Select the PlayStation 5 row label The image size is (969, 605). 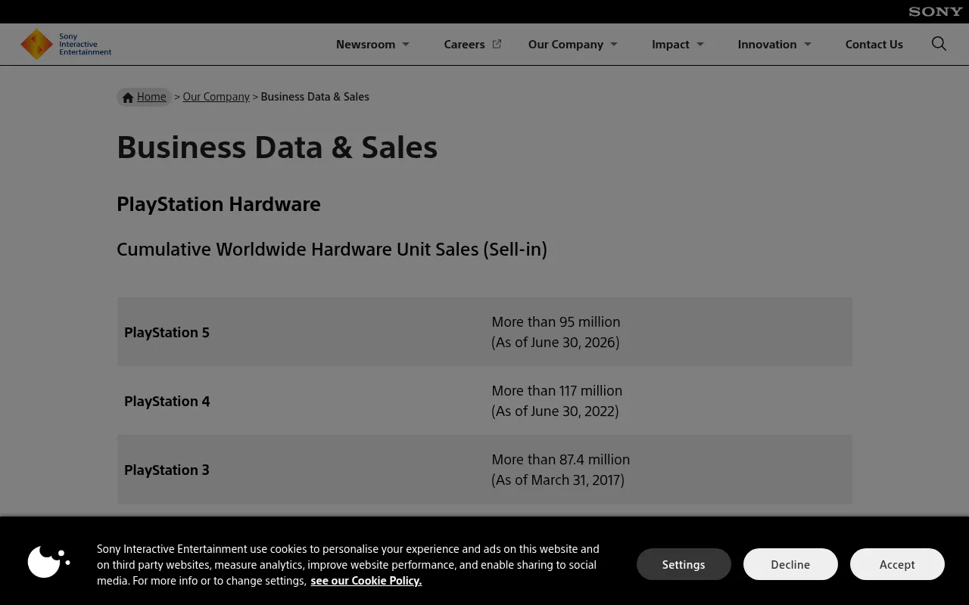coord(167,332)
